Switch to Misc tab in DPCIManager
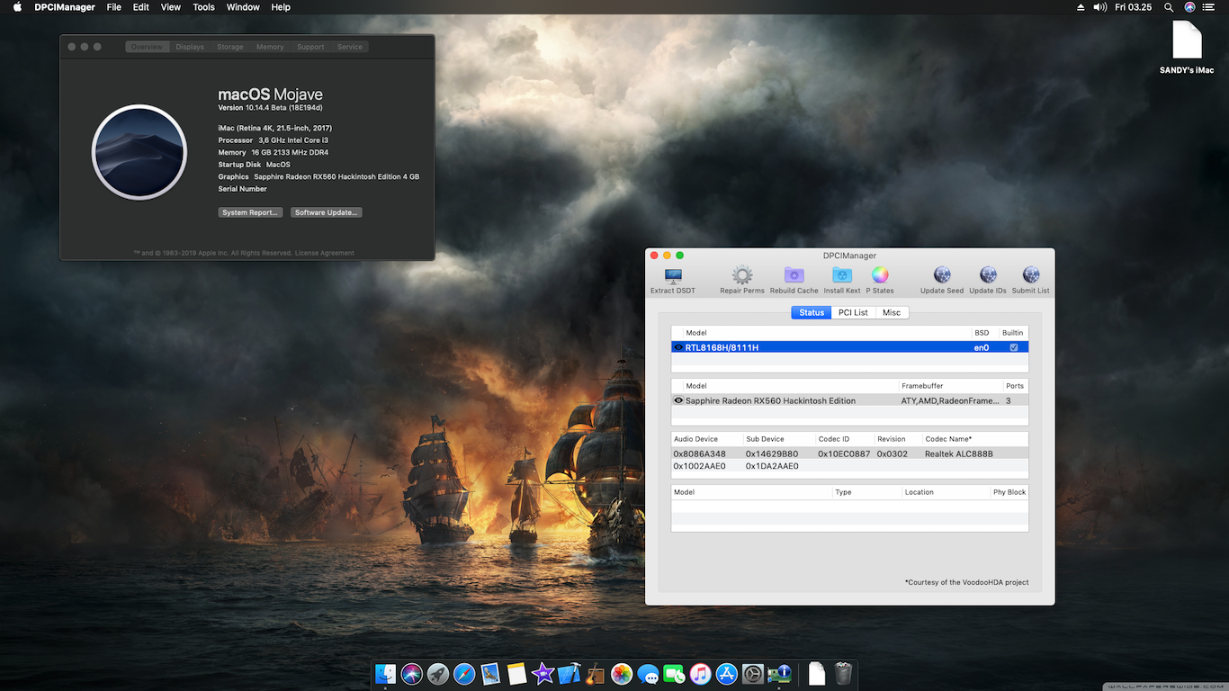1229x691 pixels. point(892,312)
